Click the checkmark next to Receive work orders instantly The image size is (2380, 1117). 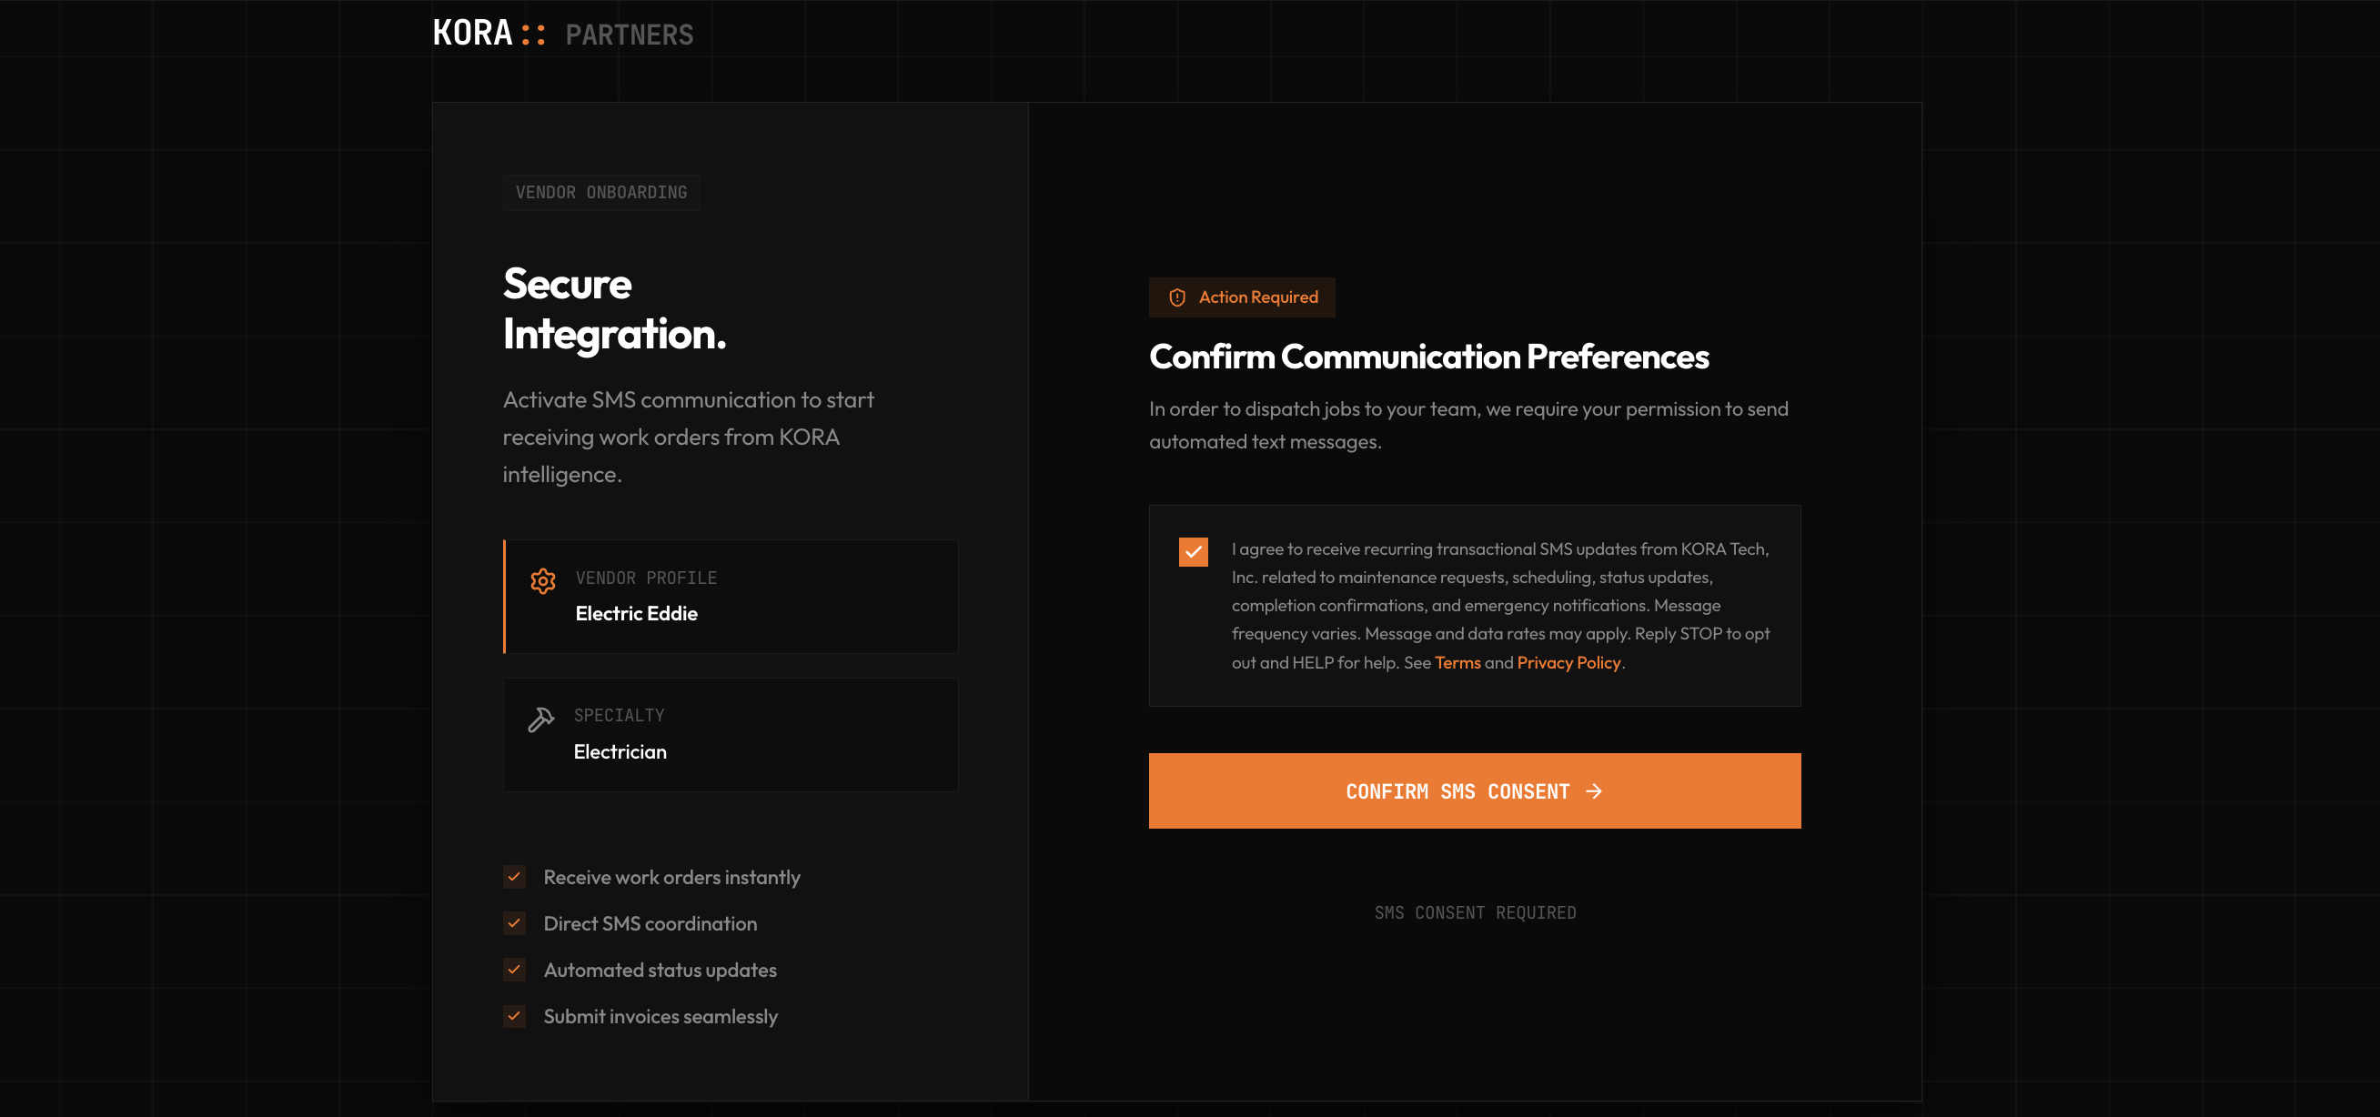tap(515, 876)
